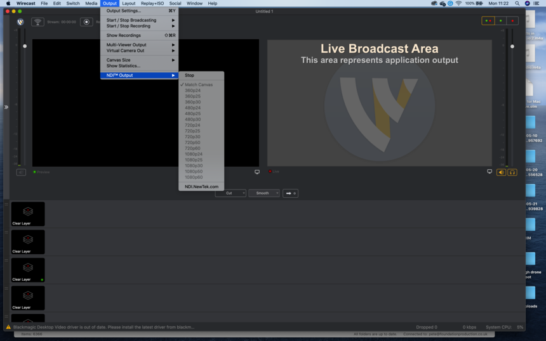Viewport: 546px width, 341px height.
Task: Toggle the live speaker output icon
Action: (x=501, y=172)
